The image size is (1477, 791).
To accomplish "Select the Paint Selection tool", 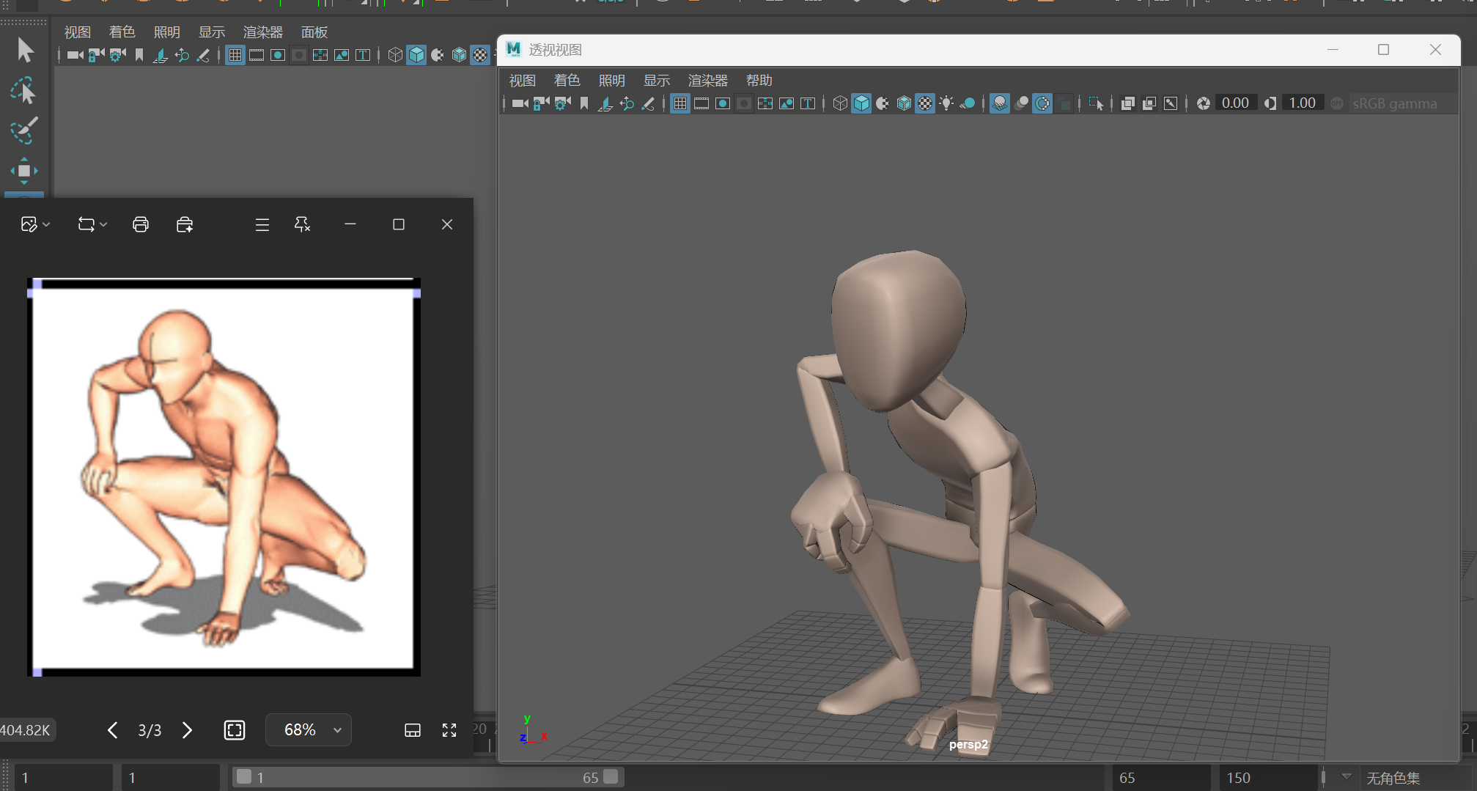I will [23, 131].
